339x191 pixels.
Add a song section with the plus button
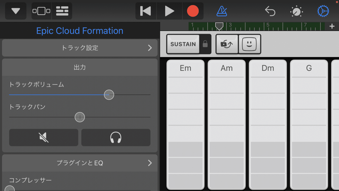tap(332, 26)
